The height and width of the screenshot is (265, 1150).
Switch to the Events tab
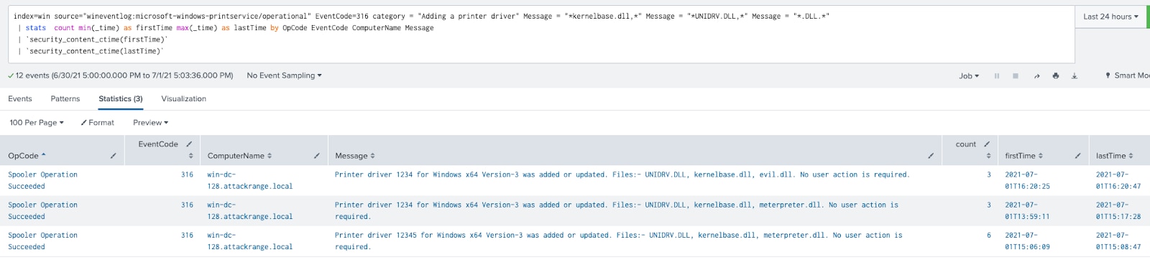coord(20,99)
